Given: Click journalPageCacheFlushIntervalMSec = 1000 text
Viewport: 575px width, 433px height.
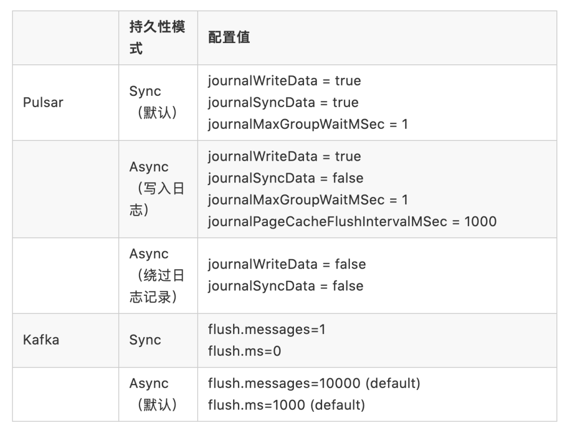Looking at the screenshot, I should point(352,221).
